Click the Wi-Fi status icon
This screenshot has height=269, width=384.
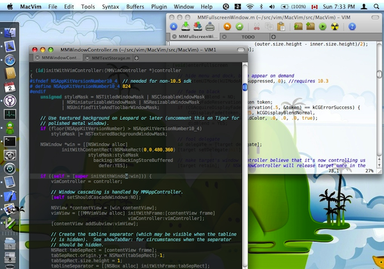(x=250, y=6)
